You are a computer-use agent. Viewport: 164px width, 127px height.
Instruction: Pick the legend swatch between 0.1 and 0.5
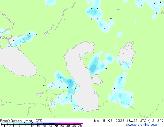tap(4, 124)
